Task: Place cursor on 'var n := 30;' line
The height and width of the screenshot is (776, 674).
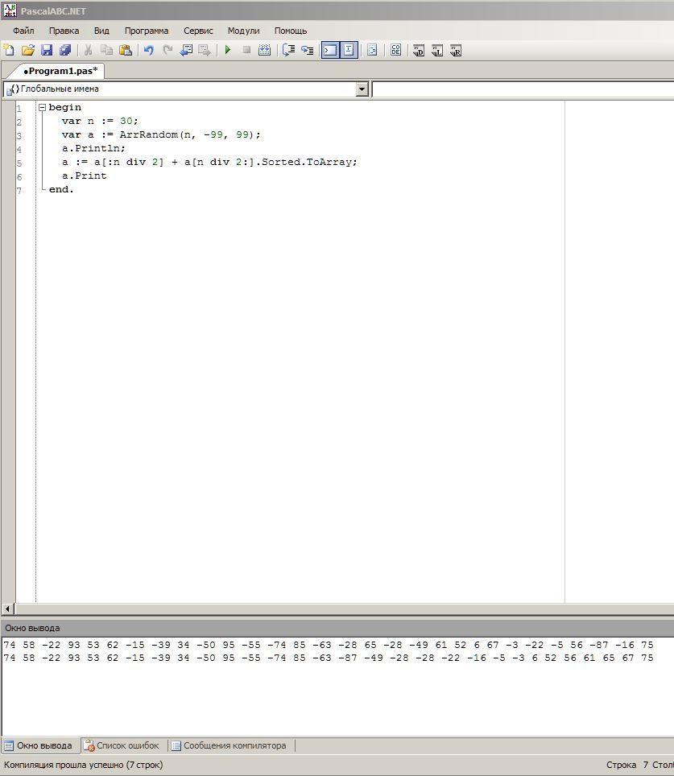Action: point(100,121)
